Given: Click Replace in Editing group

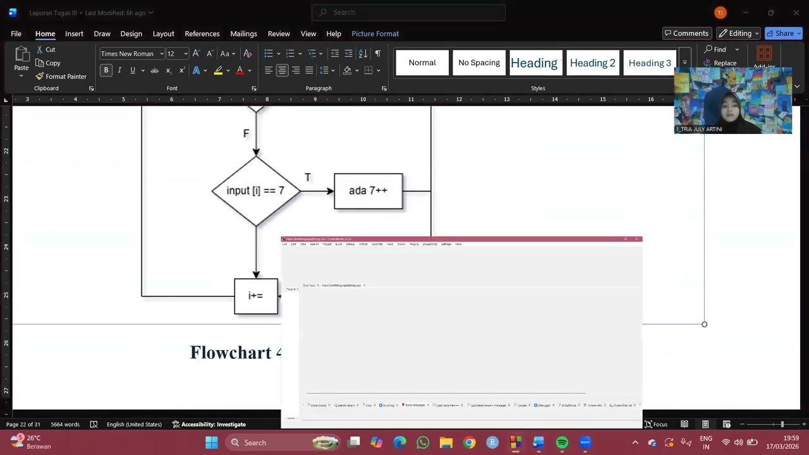Looking at the screenshot, I should click(x=720, y=63).
